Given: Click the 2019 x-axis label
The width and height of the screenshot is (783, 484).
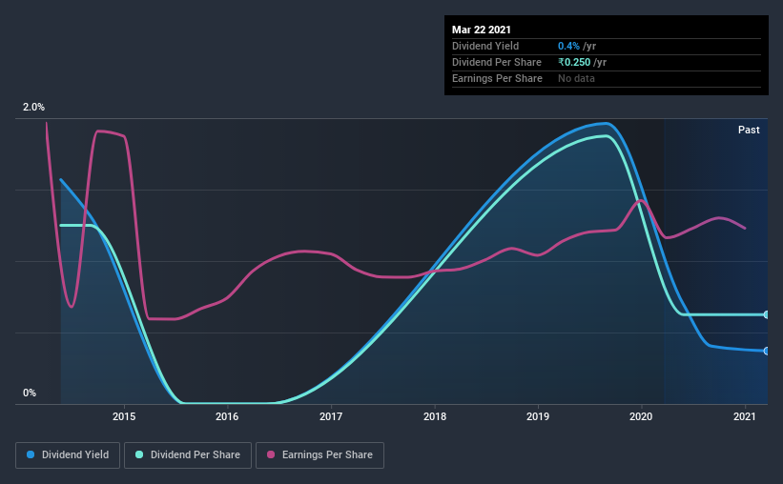Looking at the screenshot, I should pos(538,416).
